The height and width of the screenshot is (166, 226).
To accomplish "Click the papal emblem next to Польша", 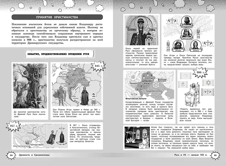I will point(133,79).
